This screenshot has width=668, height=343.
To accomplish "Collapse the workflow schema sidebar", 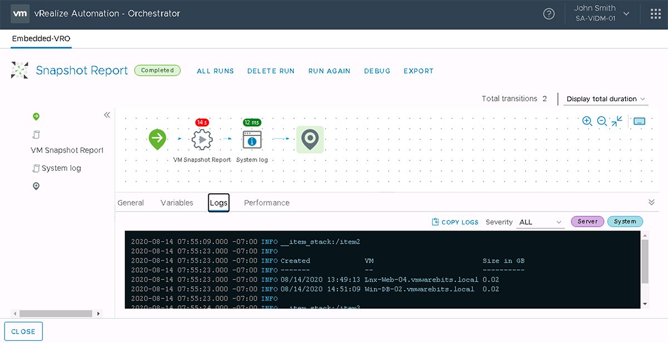I will [x=107, y=115].
